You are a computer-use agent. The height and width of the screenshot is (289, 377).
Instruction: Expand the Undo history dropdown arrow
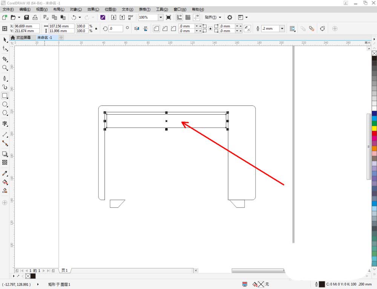[x=80, y=17]
